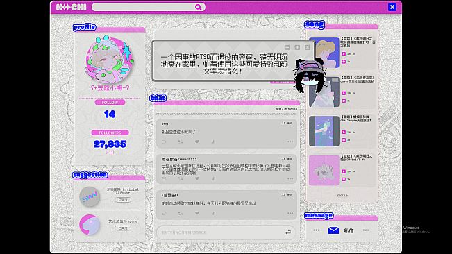The height and width of the screenshot is (254, 452).
Task: Open the R-spore suggested account avatar
Action: 90,225
